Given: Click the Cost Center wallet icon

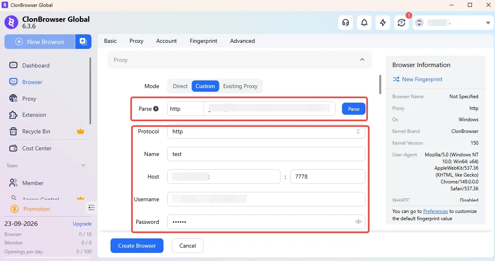Looking at the screenshot, I should tap(13, 148).
